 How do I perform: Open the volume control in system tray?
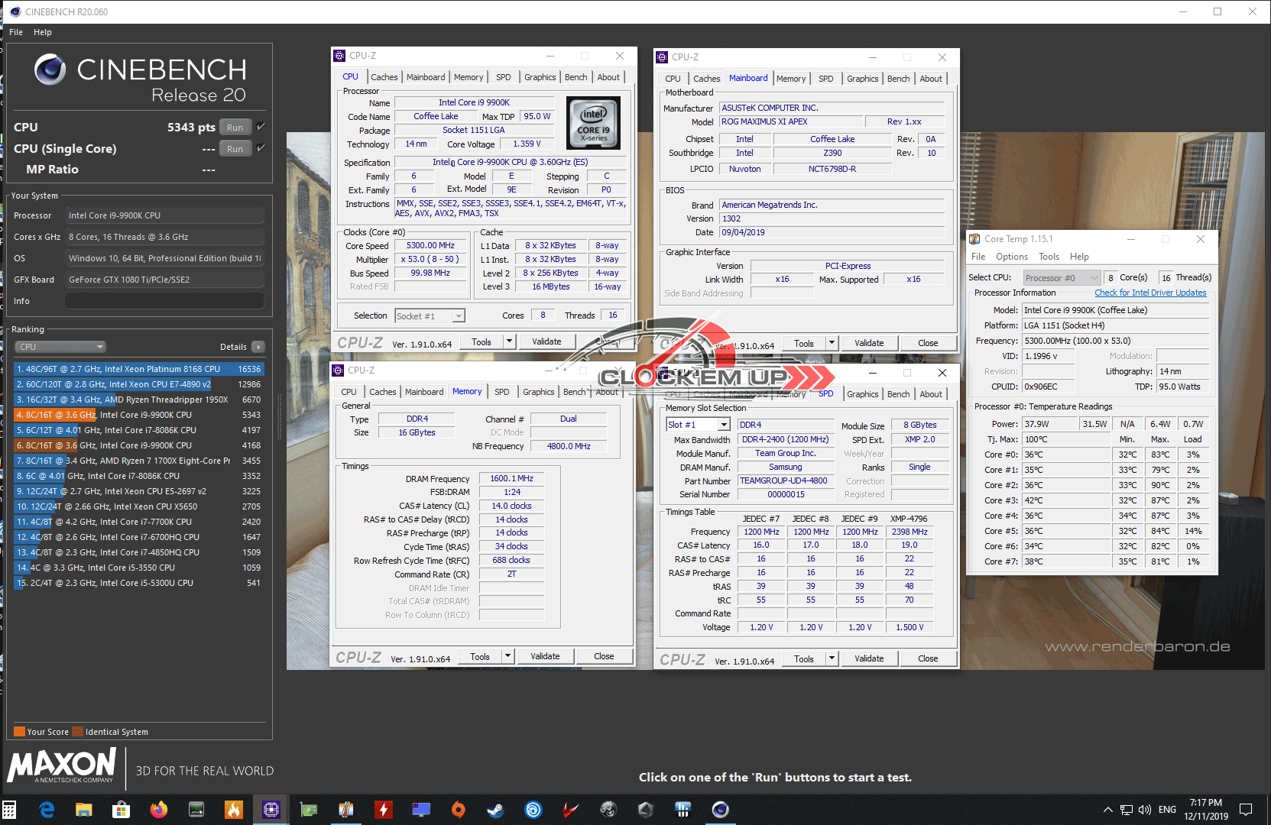pyautogui.click(x=1144, y=810)
